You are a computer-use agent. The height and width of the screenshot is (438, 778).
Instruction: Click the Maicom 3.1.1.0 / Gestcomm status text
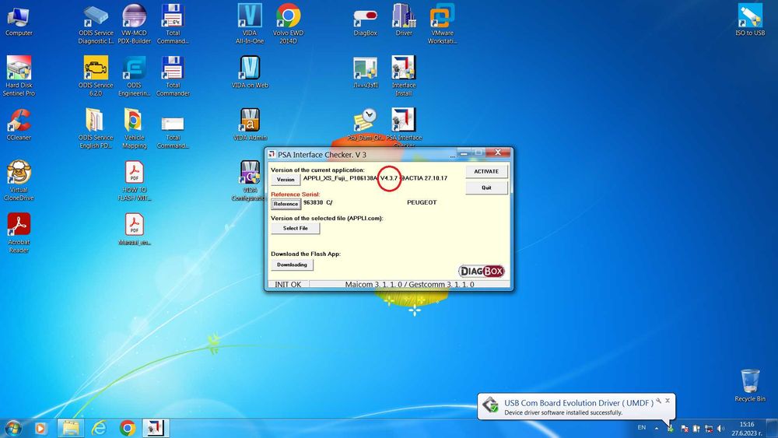pyautogui.click(x=409, y=284)
